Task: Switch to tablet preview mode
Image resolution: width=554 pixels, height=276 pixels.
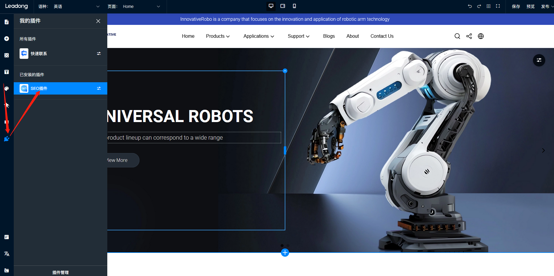Action: (x=283, y=6)
